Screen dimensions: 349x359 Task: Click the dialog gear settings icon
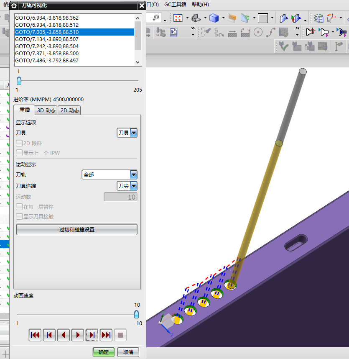(14, 5)
